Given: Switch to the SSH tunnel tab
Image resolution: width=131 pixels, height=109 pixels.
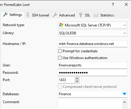Looking at the screenshot, I should (x=38, y=15).
